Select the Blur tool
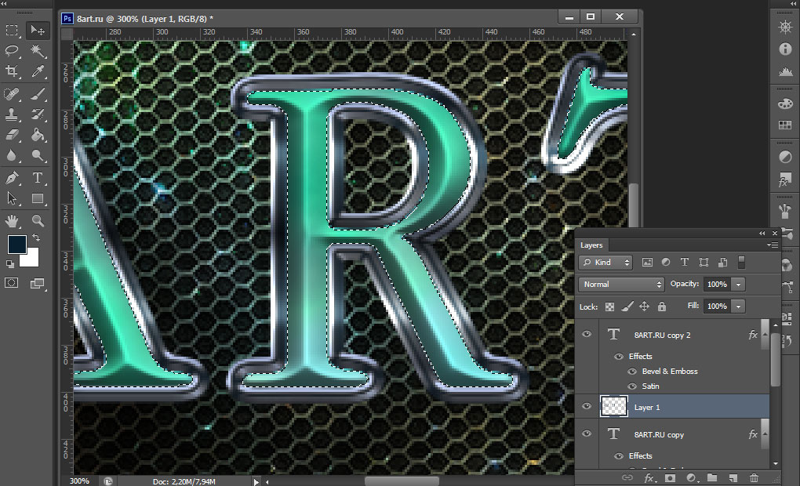The image size is (800, 486). click(12, 155)
